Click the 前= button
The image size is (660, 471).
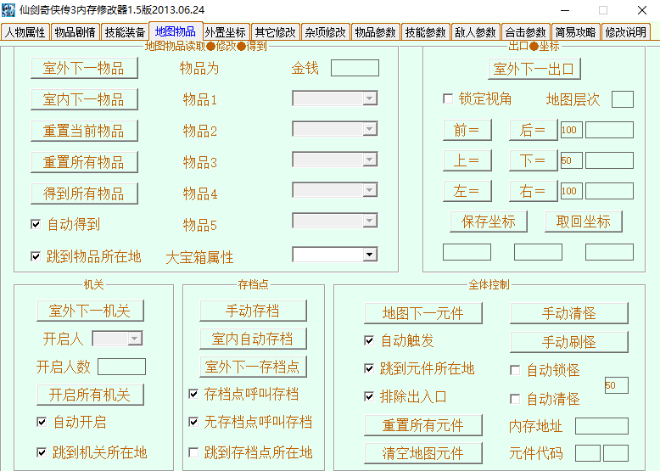coord(467,130)
